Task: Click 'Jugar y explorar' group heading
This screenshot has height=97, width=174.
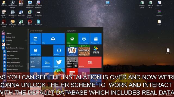Action: click(71, 31)
